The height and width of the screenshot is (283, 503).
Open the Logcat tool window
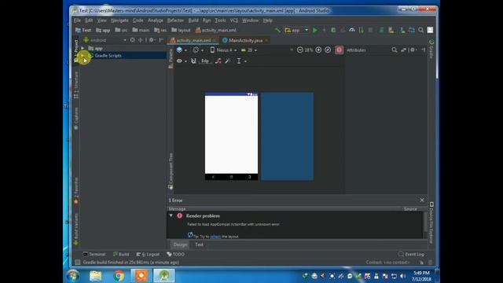pos(148,254)
